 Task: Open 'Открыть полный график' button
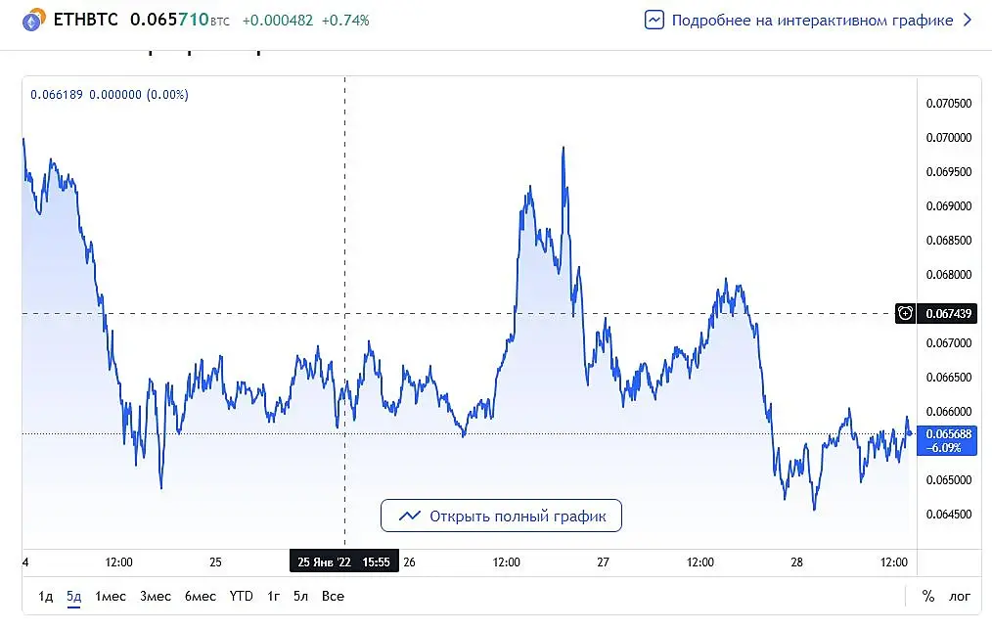coord(501,516)
